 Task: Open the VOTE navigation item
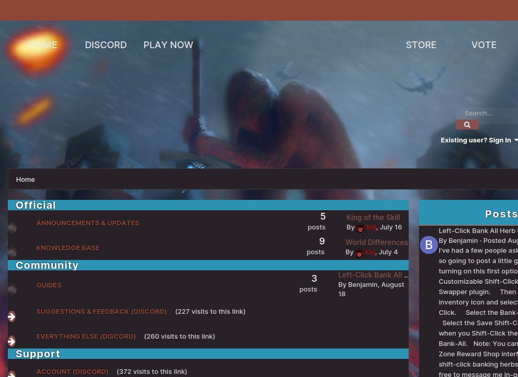coord(484,45)
